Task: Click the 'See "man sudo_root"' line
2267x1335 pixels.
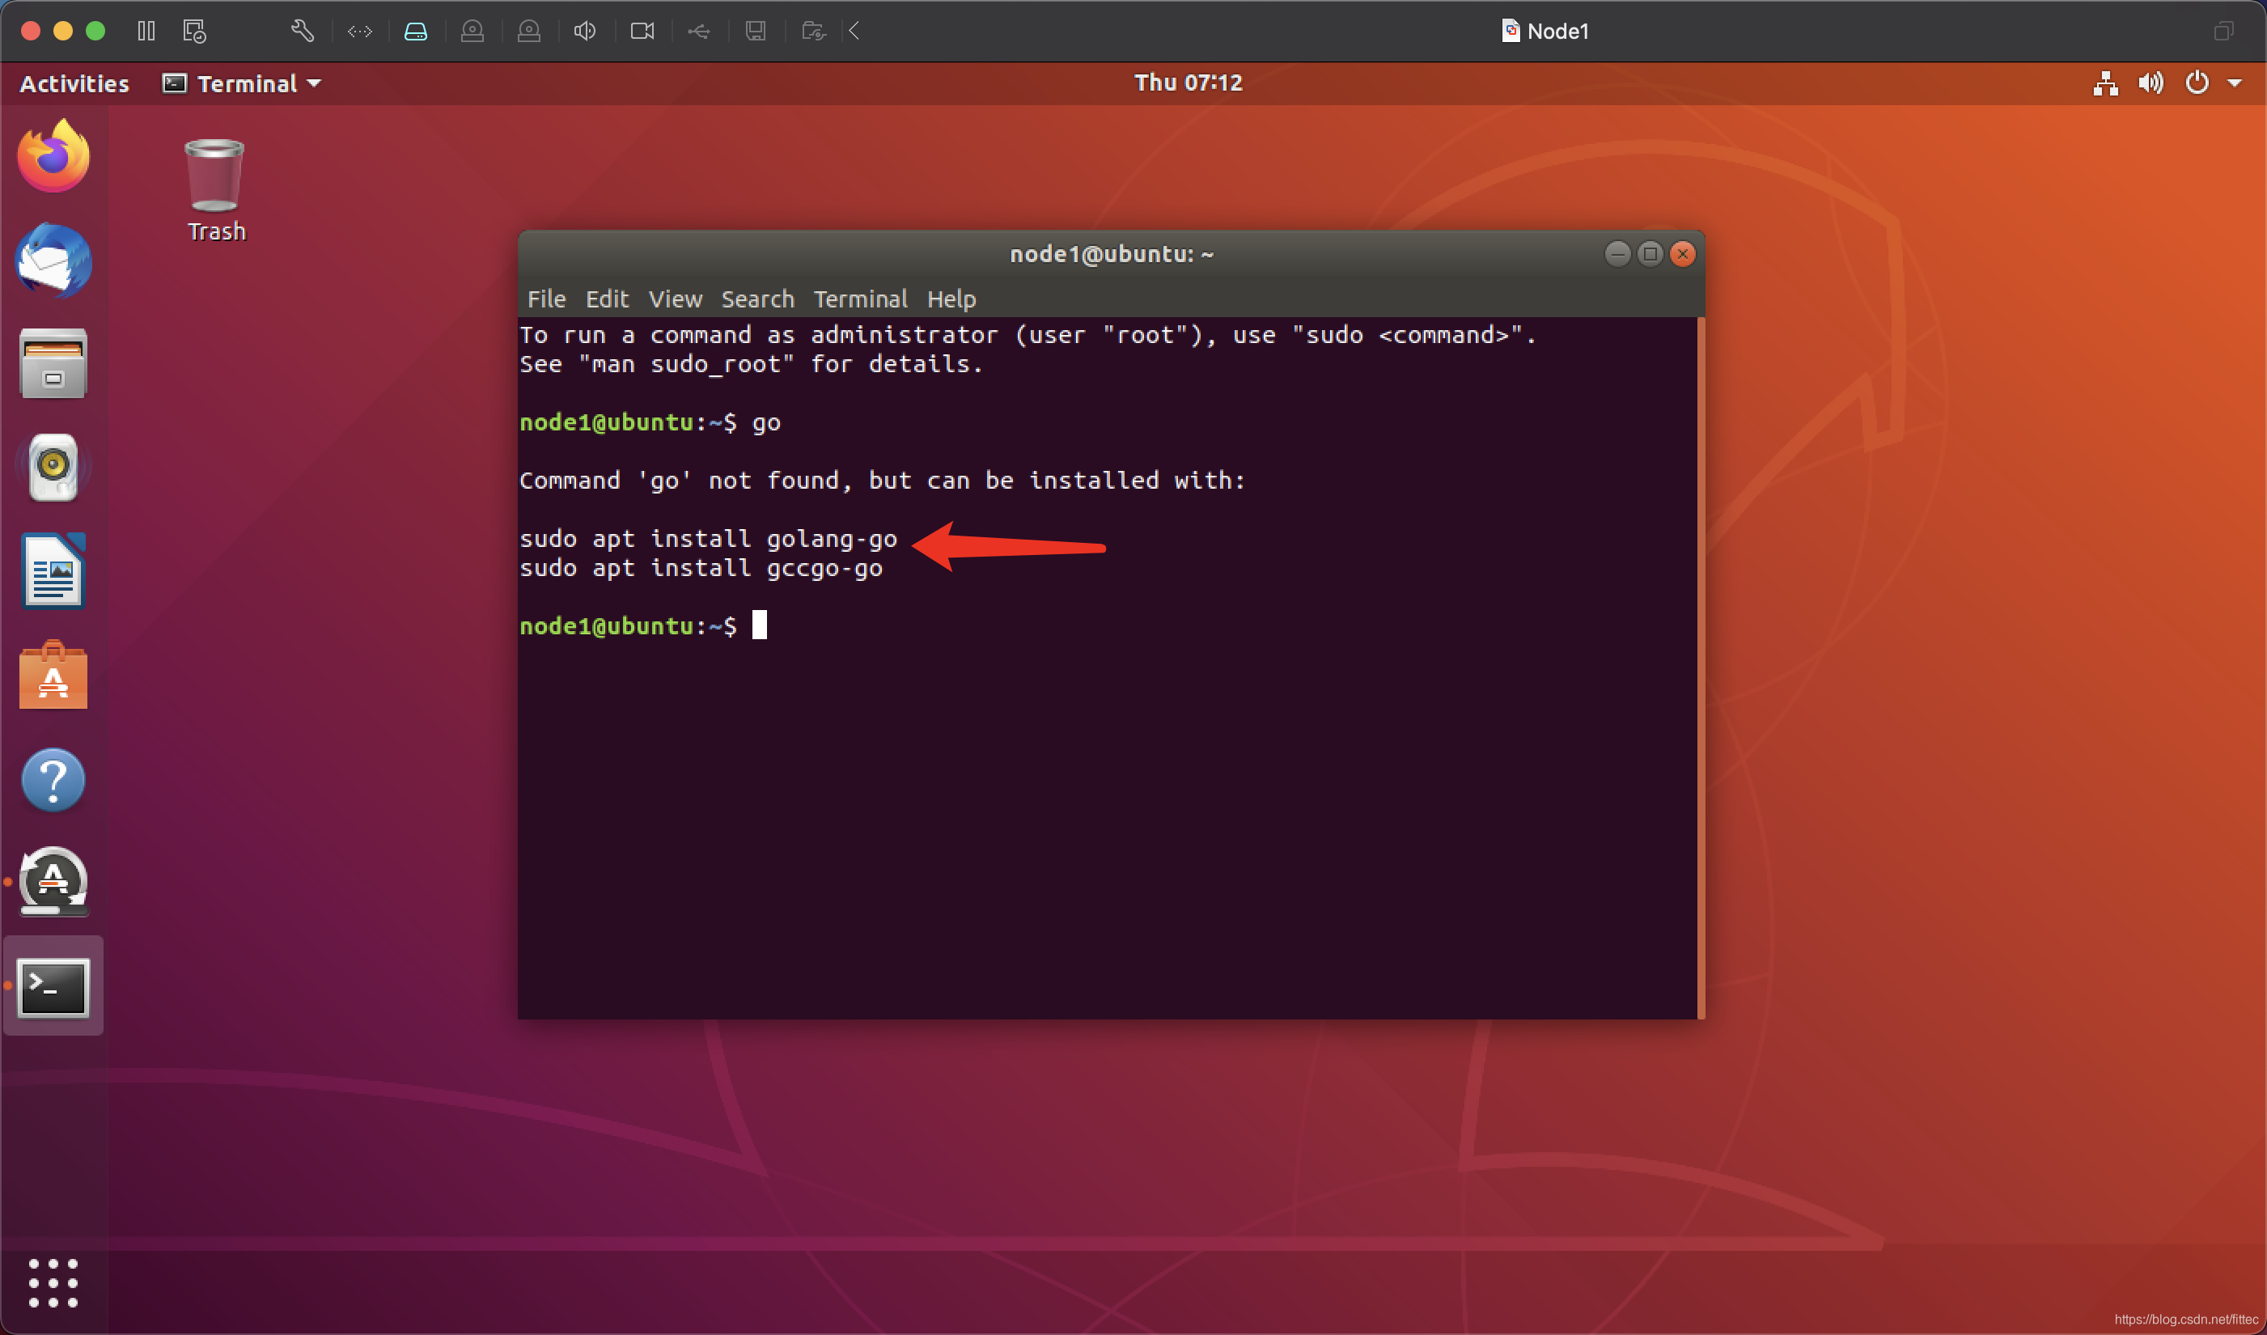Action: coord(751,364)
